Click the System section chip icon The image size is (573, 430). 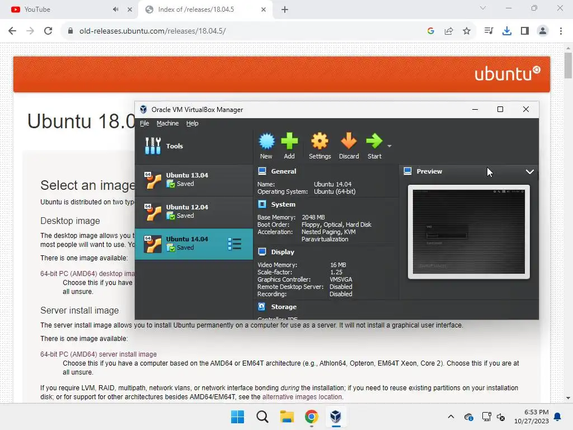pos(262,204)
